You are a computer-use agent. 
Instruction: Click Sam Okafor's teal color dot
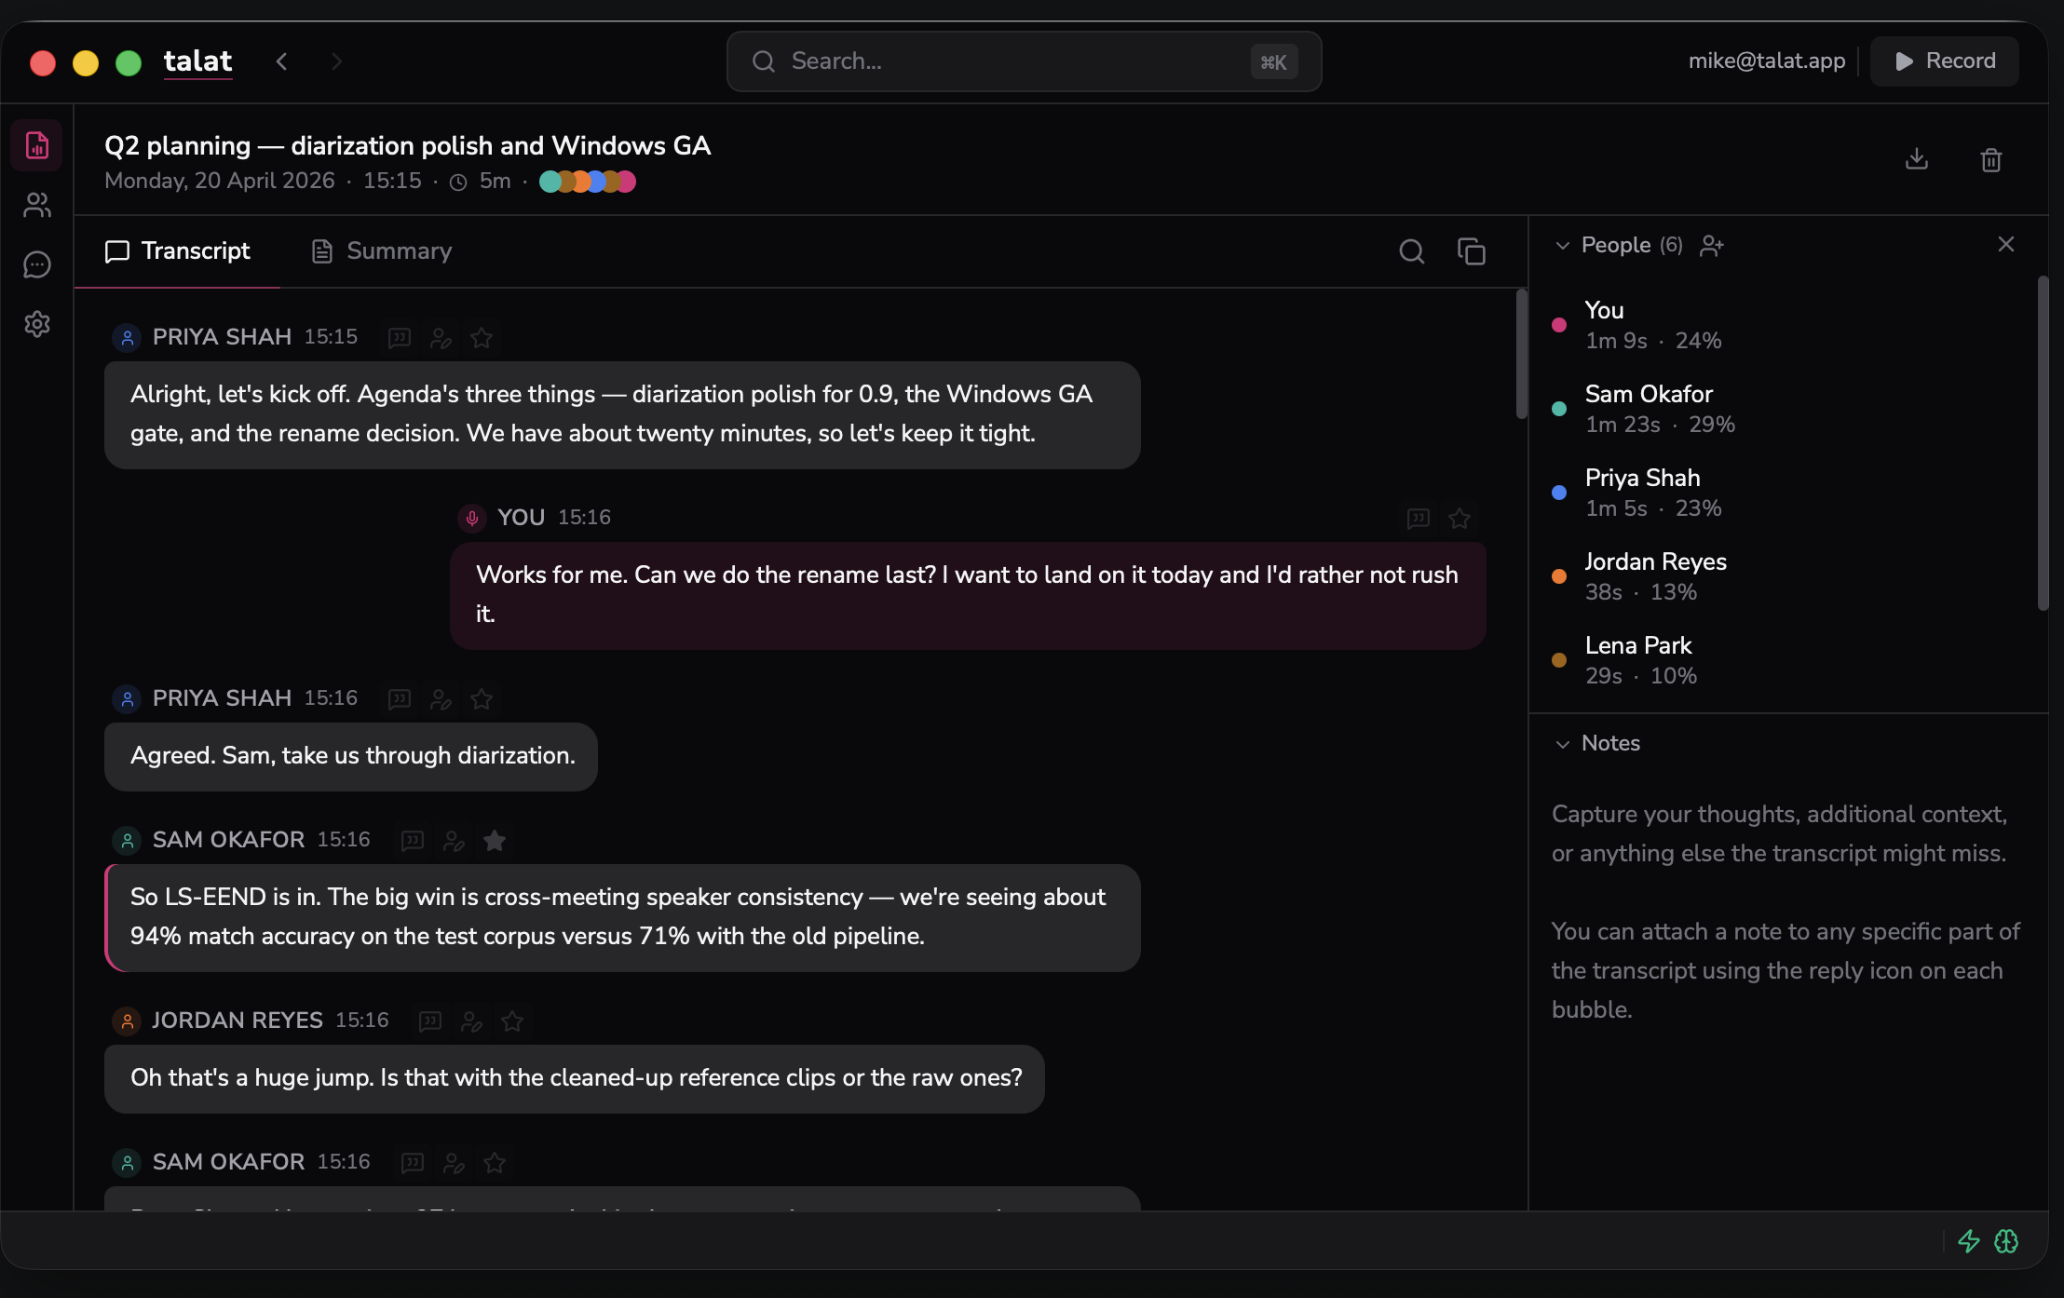tap(1559, 409)
